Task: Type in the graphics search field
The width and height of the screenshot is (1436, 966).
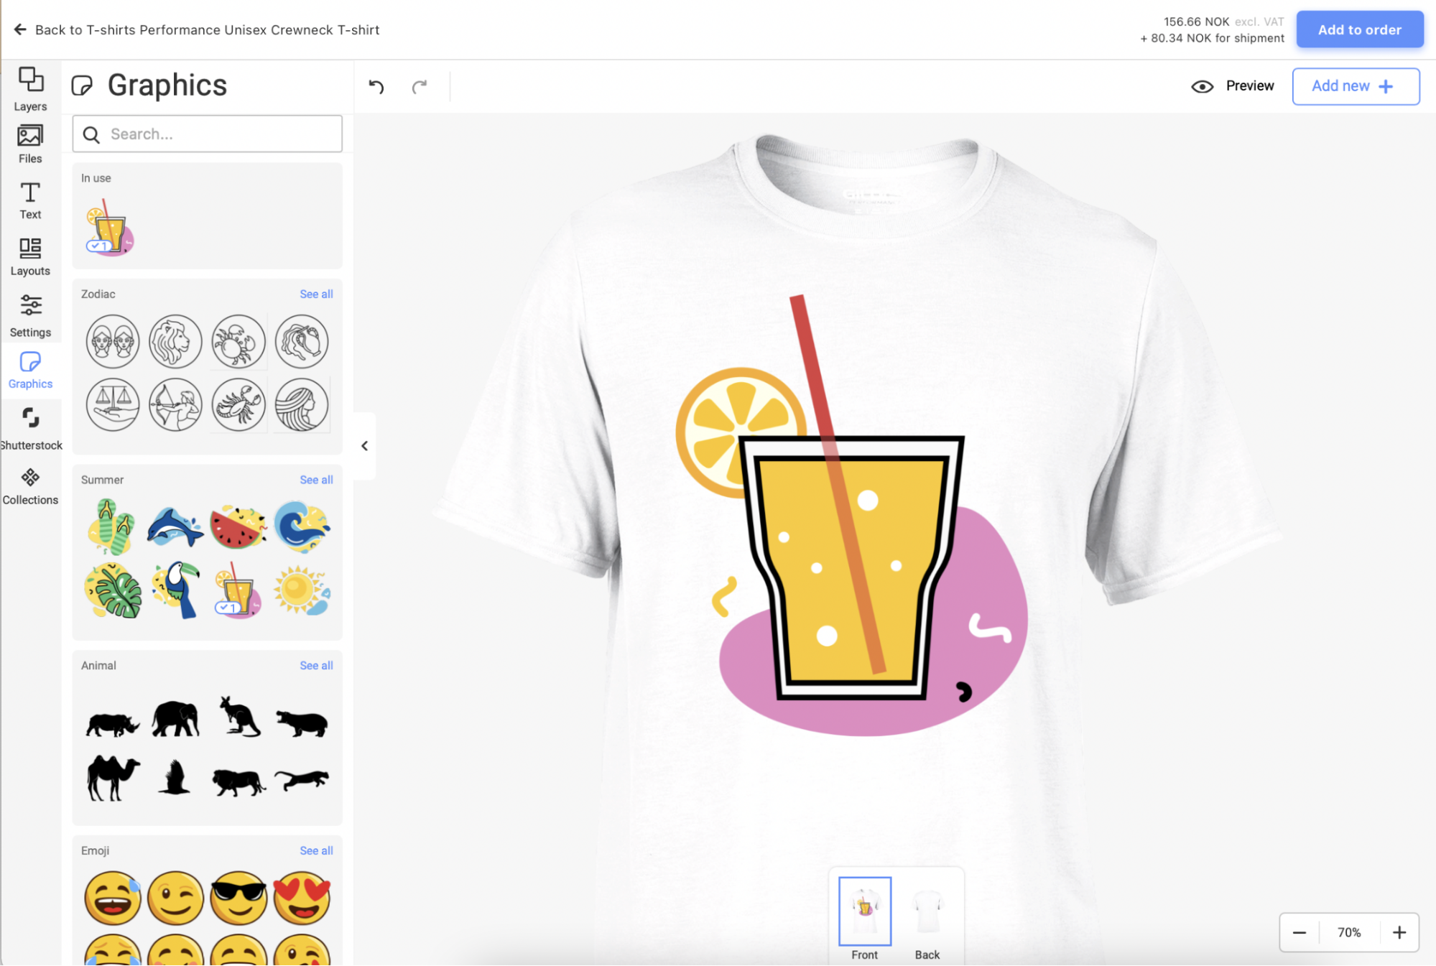Action: tap(208, 134)
